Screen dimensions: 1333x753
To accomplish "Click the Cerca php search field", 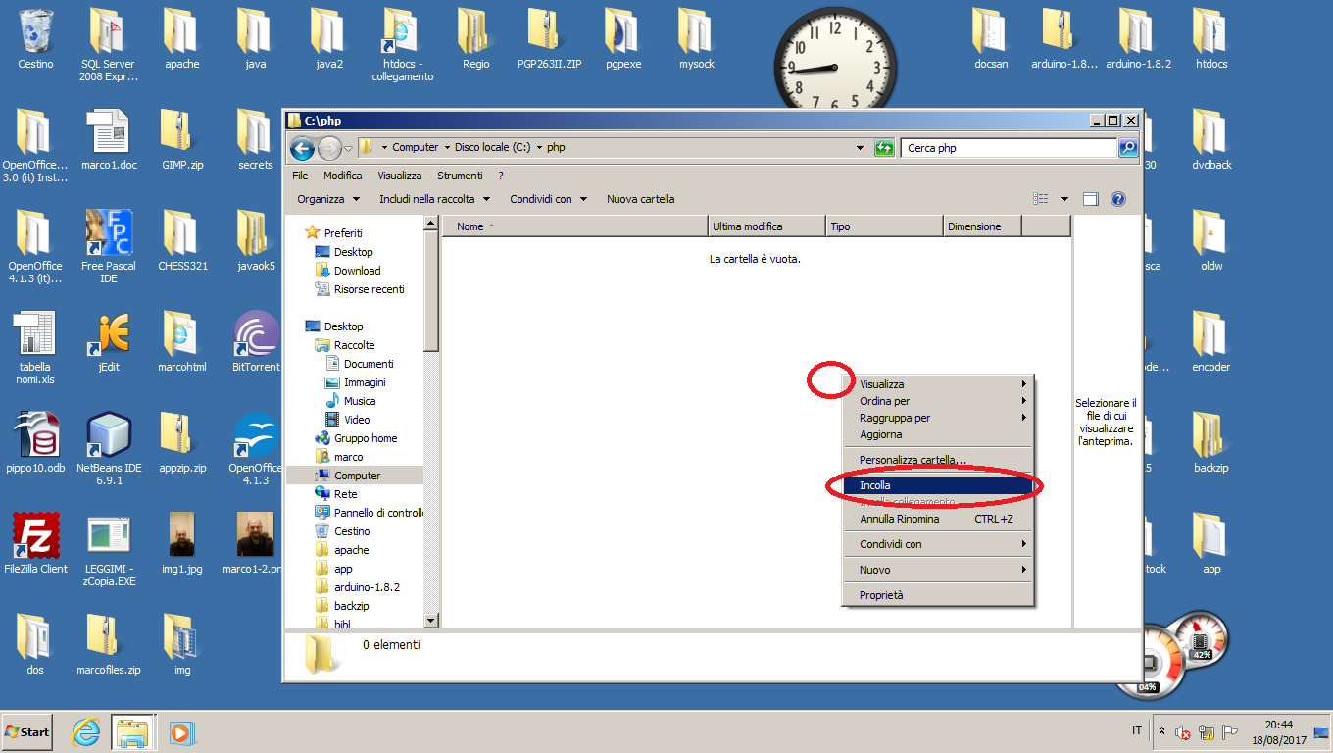I will point(1007,148).
